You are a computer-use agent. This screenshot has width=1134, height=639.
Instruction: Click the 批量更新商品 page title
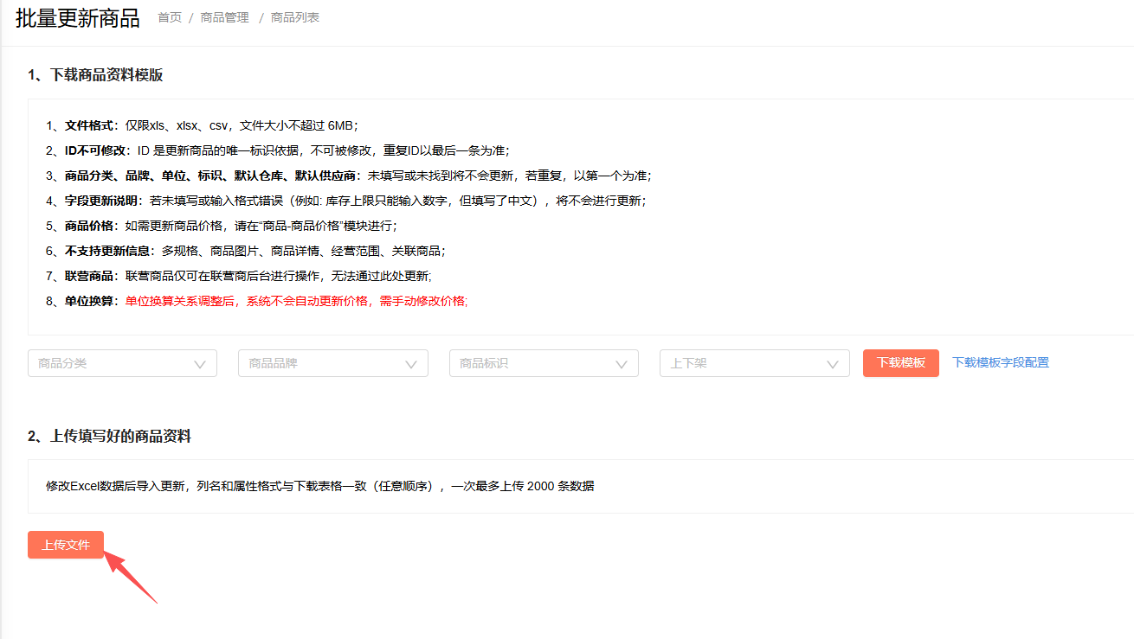78,18
